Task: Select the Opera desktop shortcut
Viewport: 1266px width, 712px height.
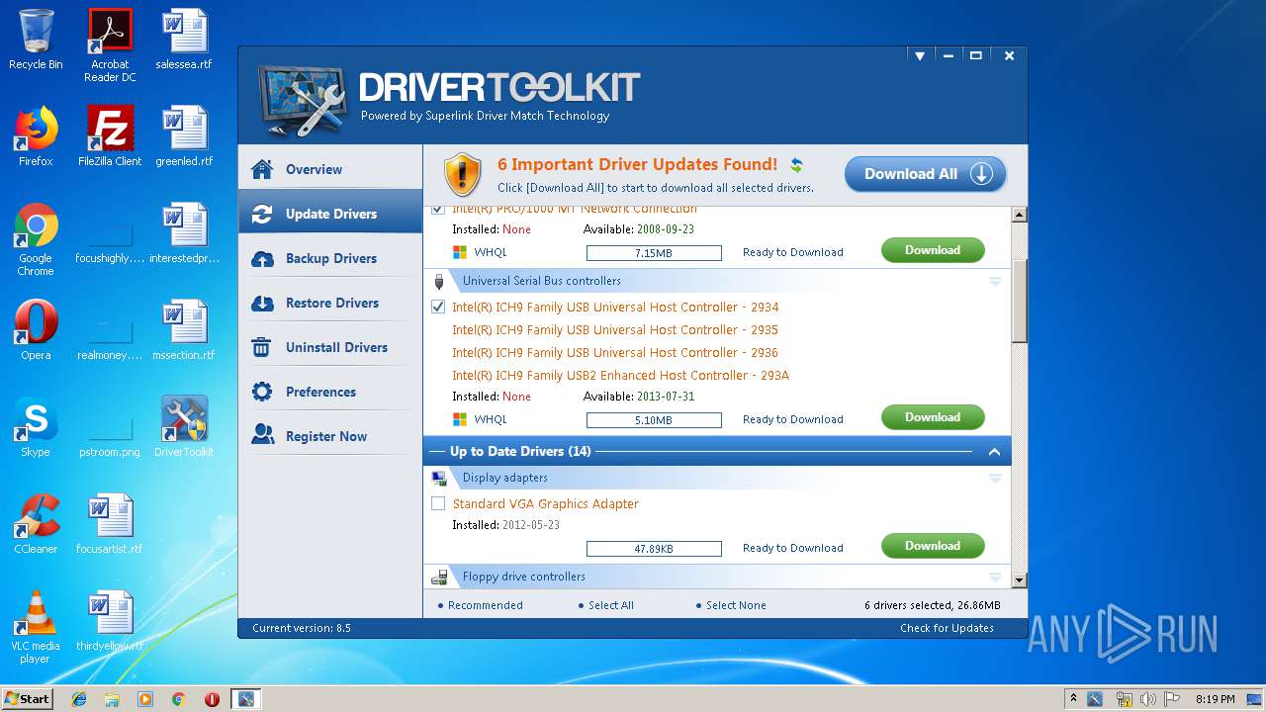Action: pyautogui.click(x=36, y=330)
